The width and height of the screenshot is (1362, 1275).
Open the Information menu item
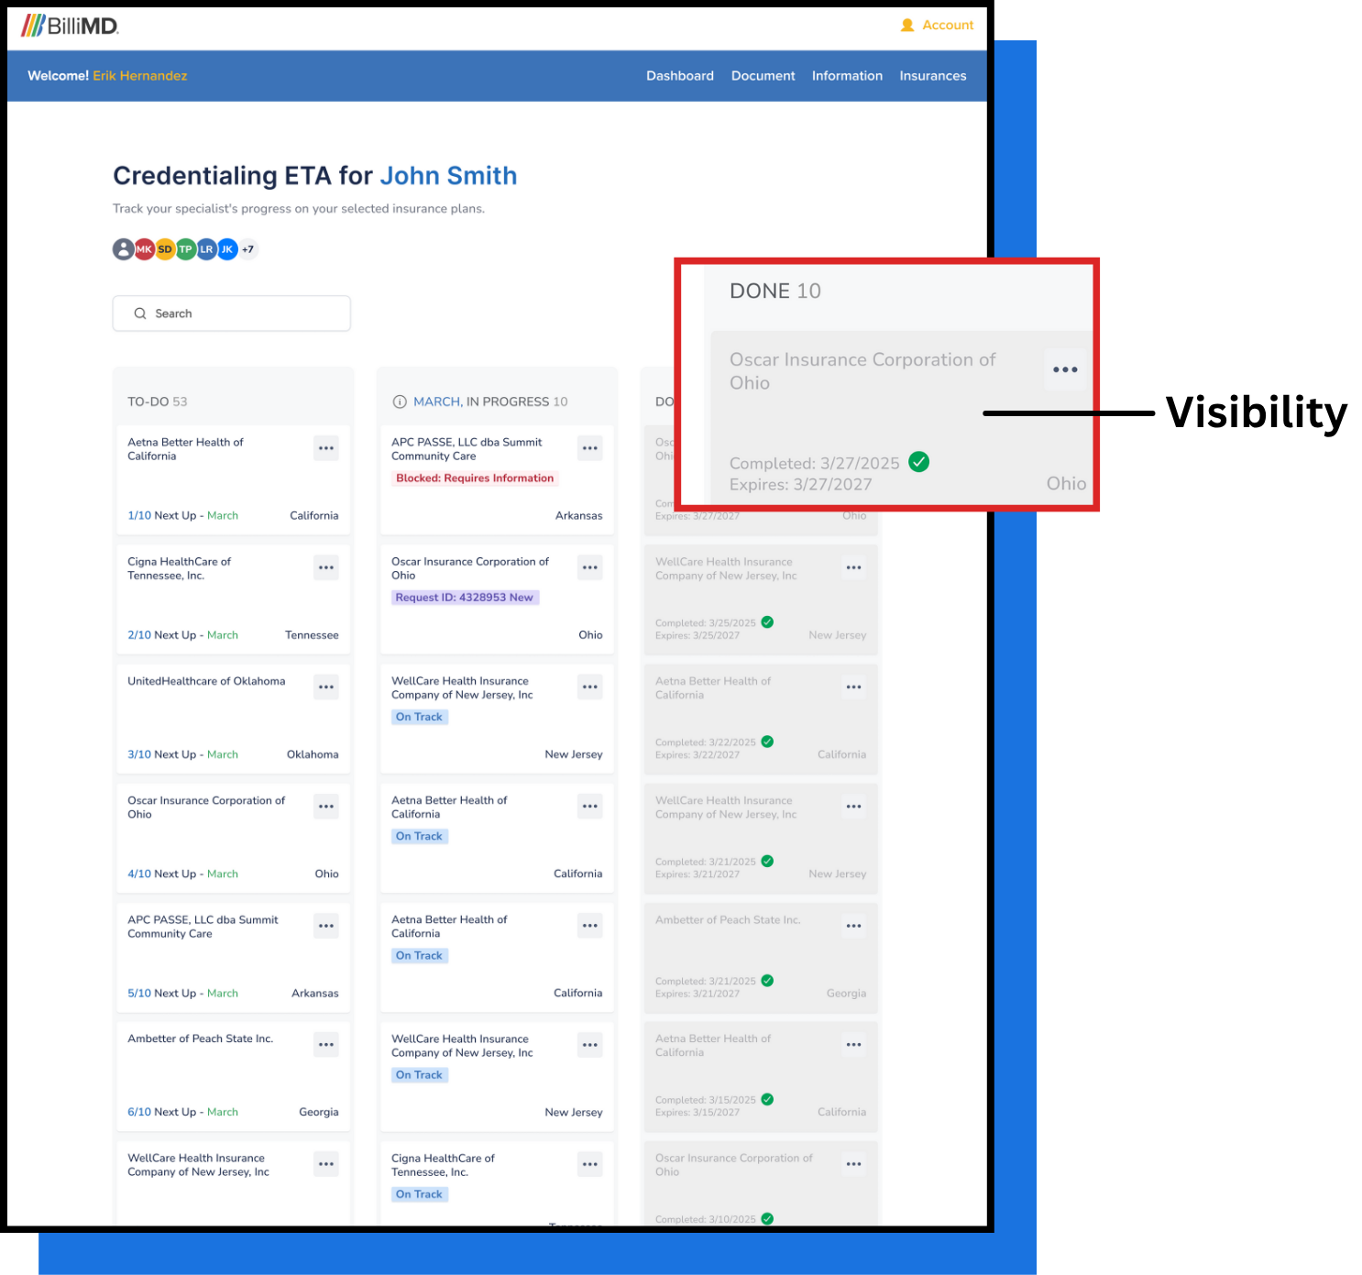coord(847,76)
